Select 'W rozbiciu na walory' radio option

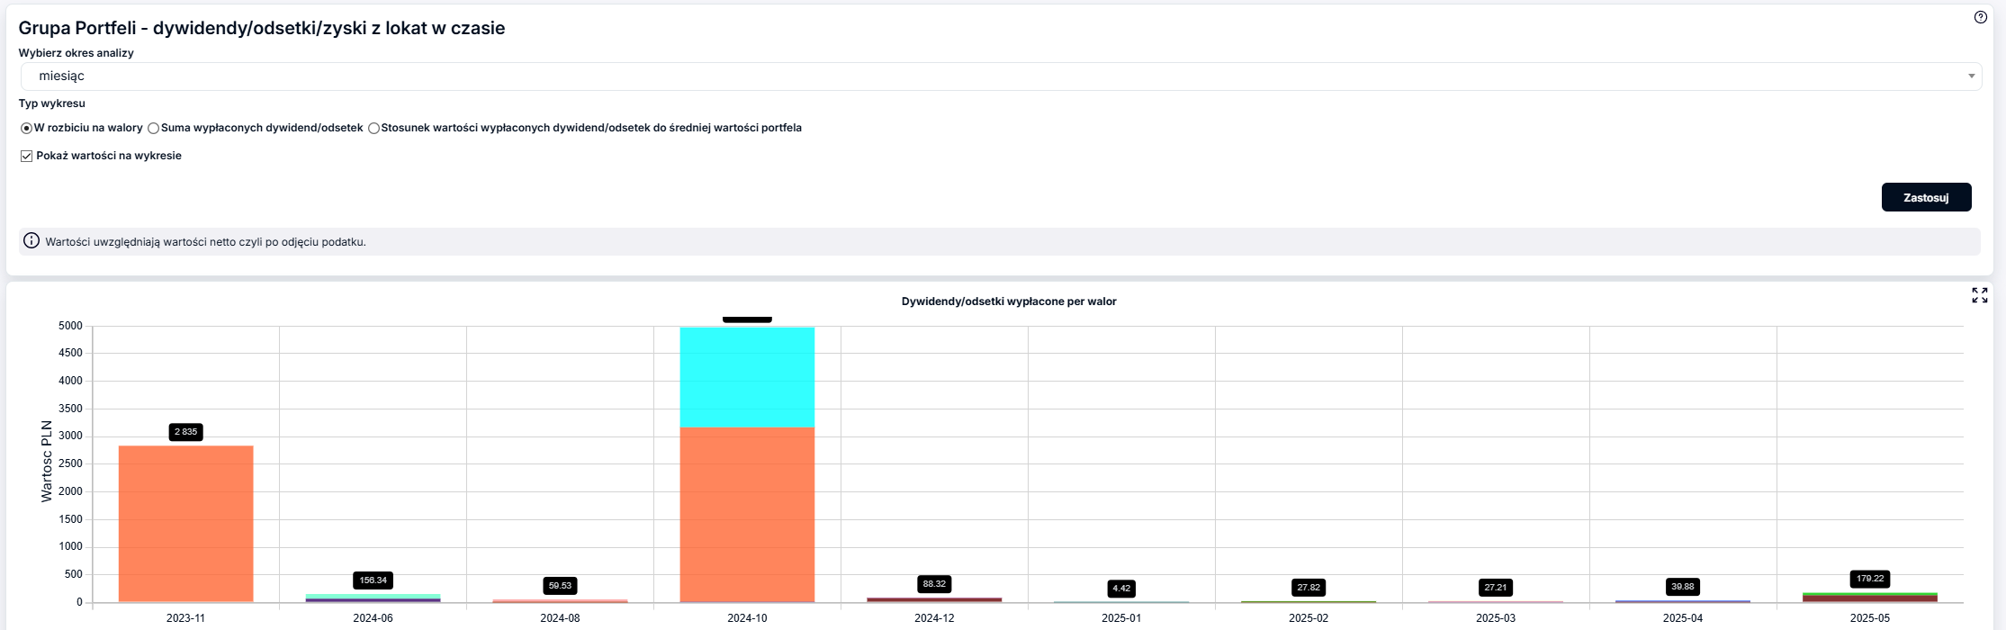27,129
